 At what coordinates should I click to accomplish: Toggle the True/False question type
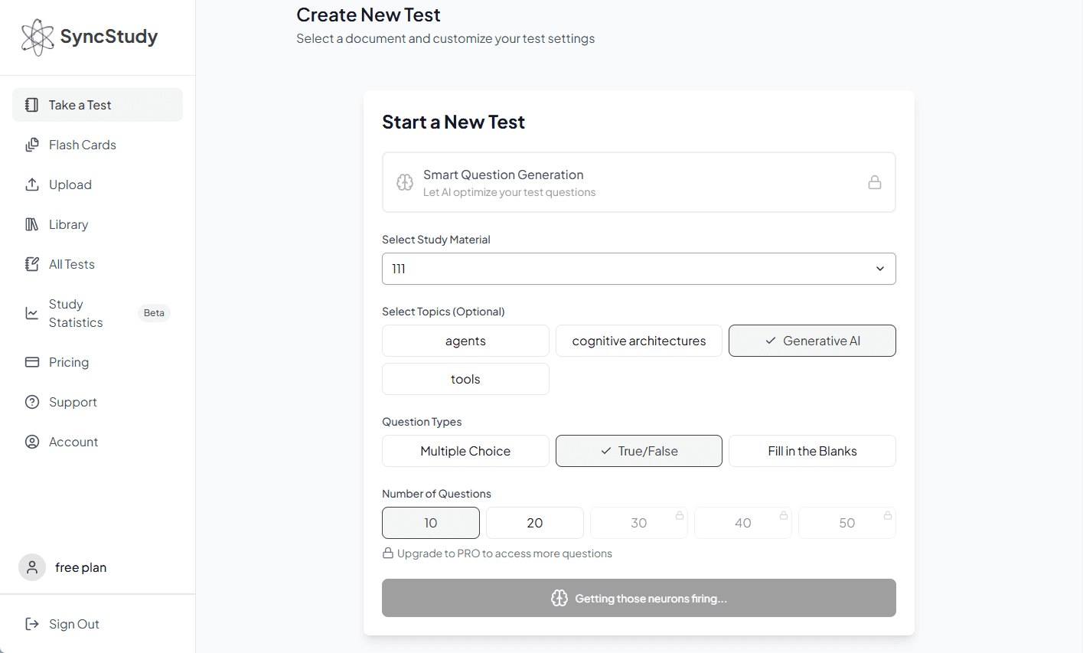click(638, 451)
